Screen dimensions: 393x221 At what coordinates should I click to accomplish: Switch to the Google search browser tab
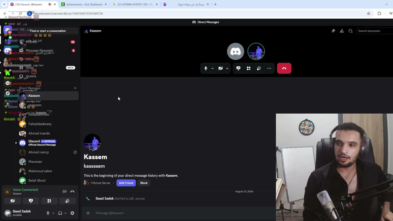coord(135,4)
